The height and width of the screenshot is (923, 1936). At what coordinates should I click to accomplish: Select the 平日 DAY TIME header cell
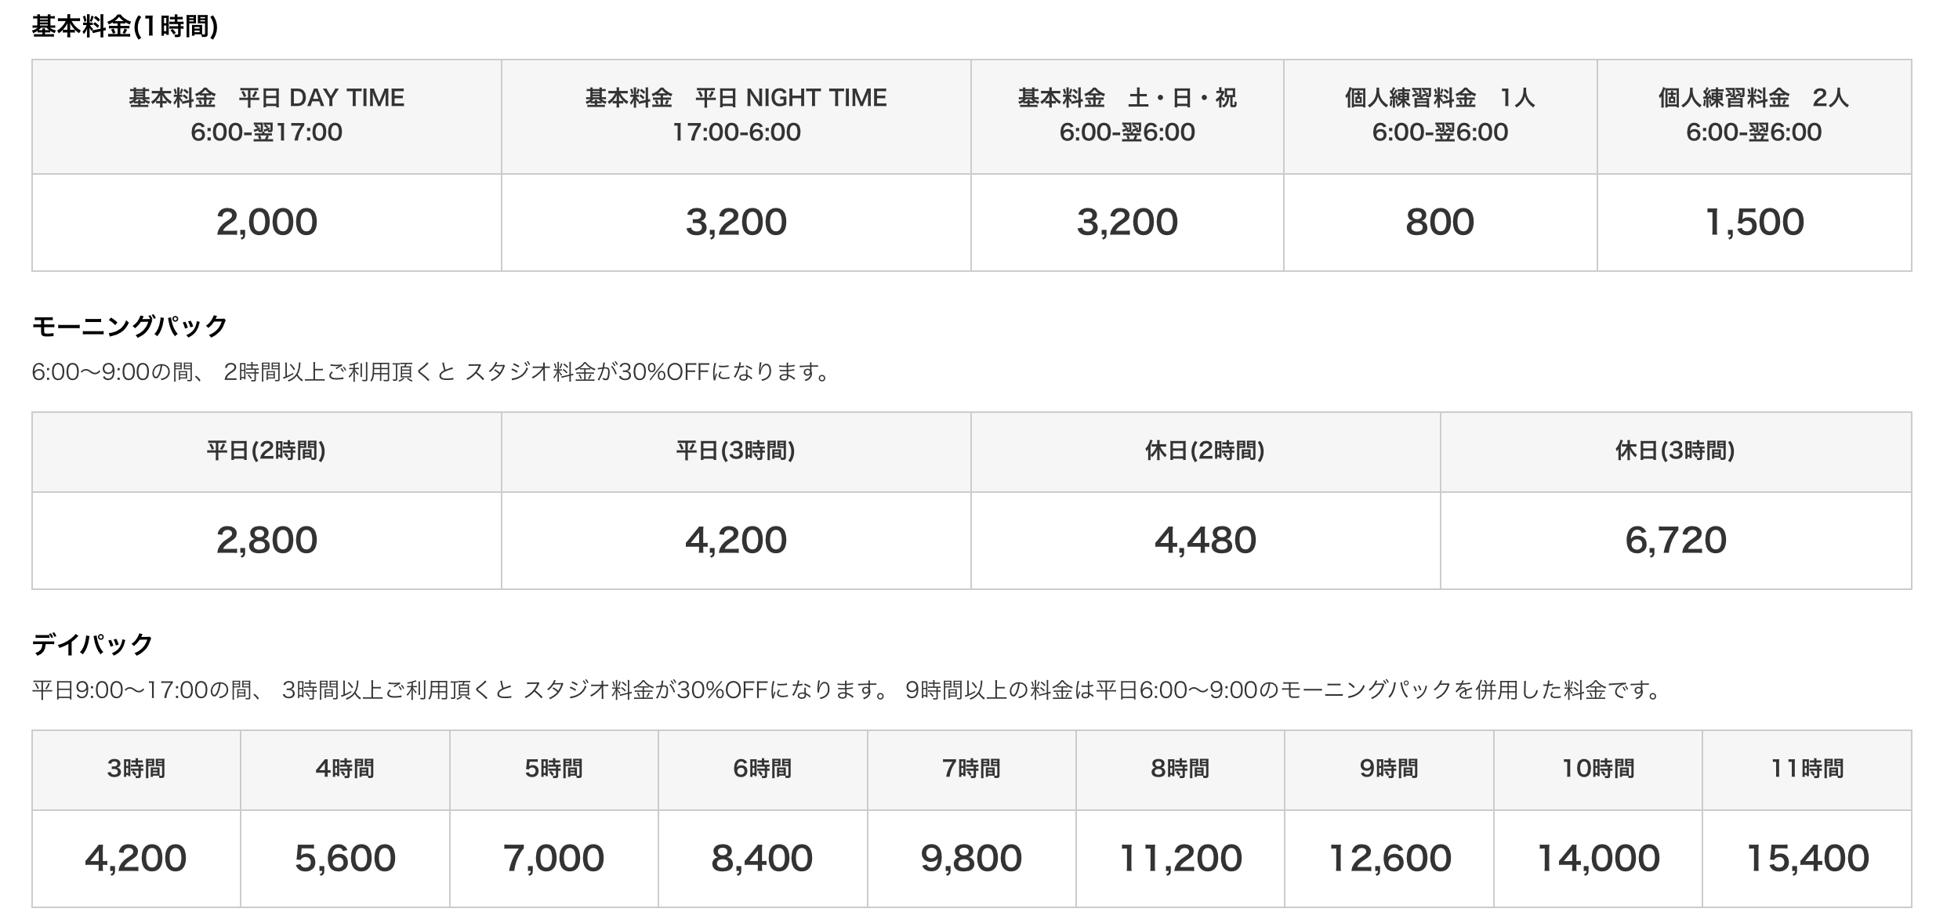(x=266, y=116)
